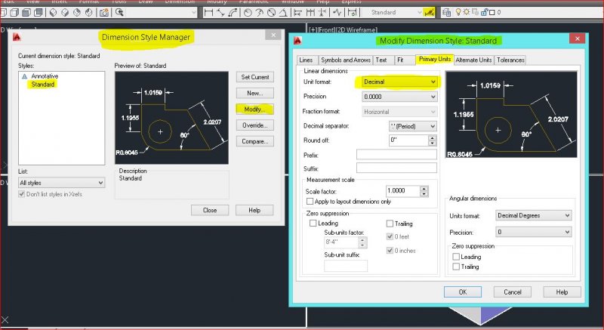Select the Aligned dimension tool
The width and height of the screenshot is (604, 330).
(220, 12)
